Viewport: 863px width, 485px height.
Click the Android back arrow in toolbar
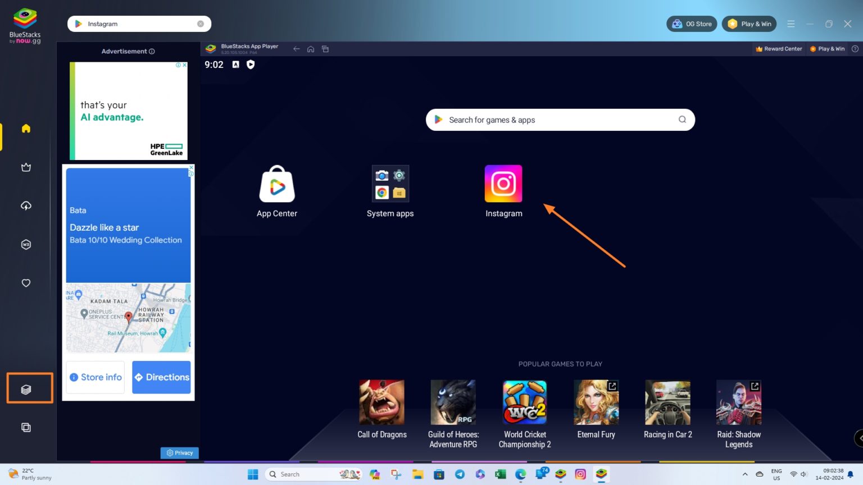tap(296, 49)
